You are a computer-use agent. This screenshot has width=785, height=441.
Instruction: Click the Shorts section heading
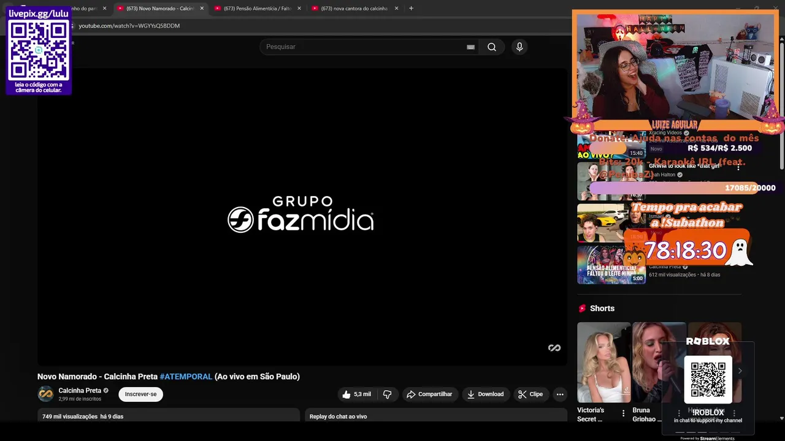pyautogui.click(x=602, y=309)
